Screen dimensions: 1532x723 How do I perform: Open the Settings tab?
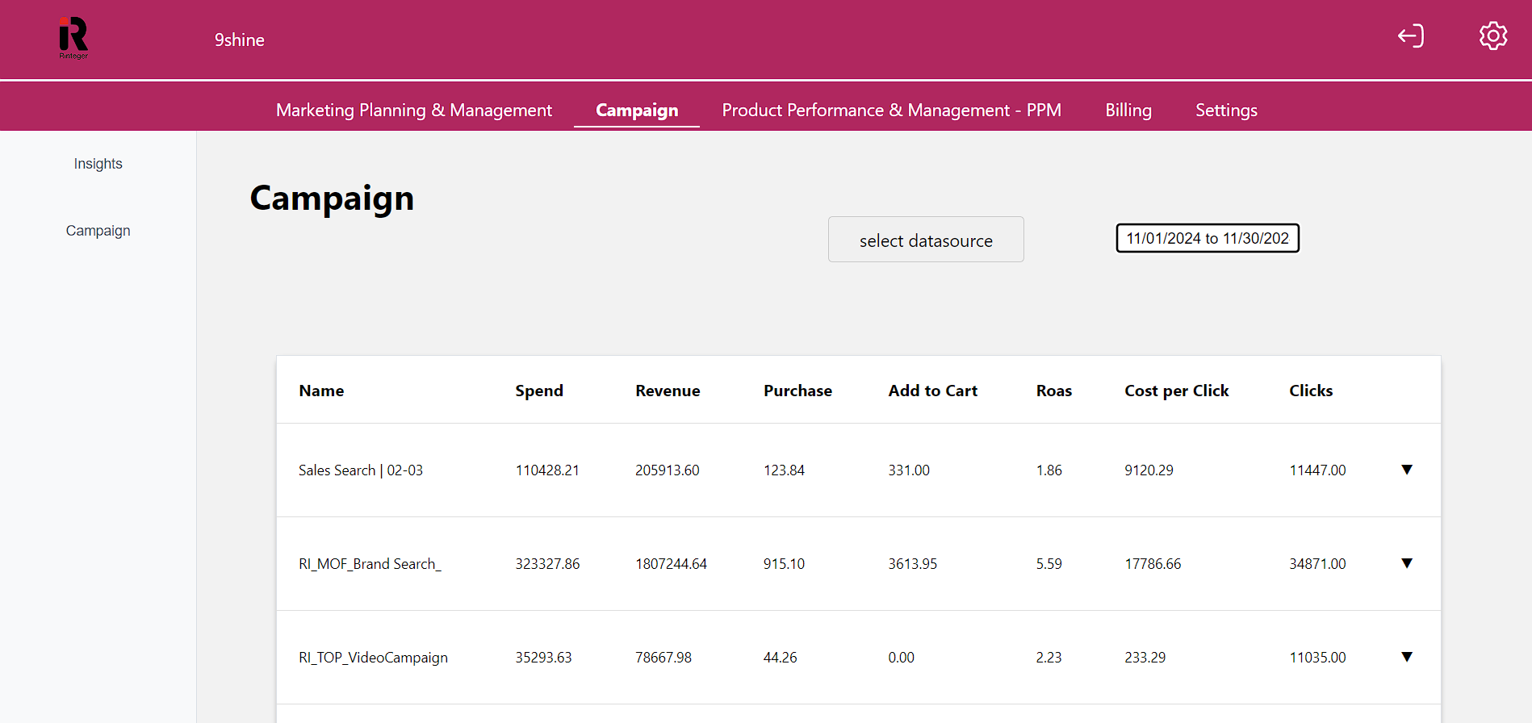coord(1226,110)
